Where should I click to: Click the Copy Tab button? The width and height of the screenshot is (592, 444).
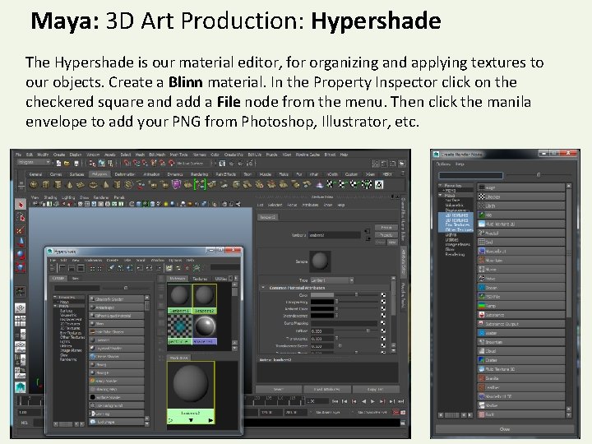click(375, 389)
